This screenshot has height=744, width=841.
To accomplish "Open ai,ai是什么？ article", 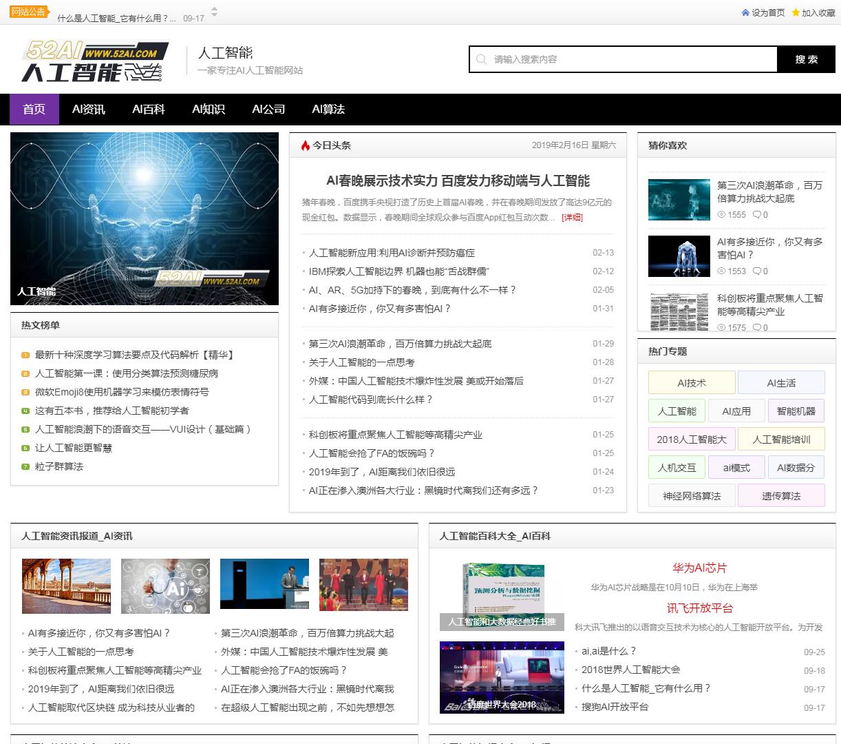I will pyautogui.click(x=609, y=651).
